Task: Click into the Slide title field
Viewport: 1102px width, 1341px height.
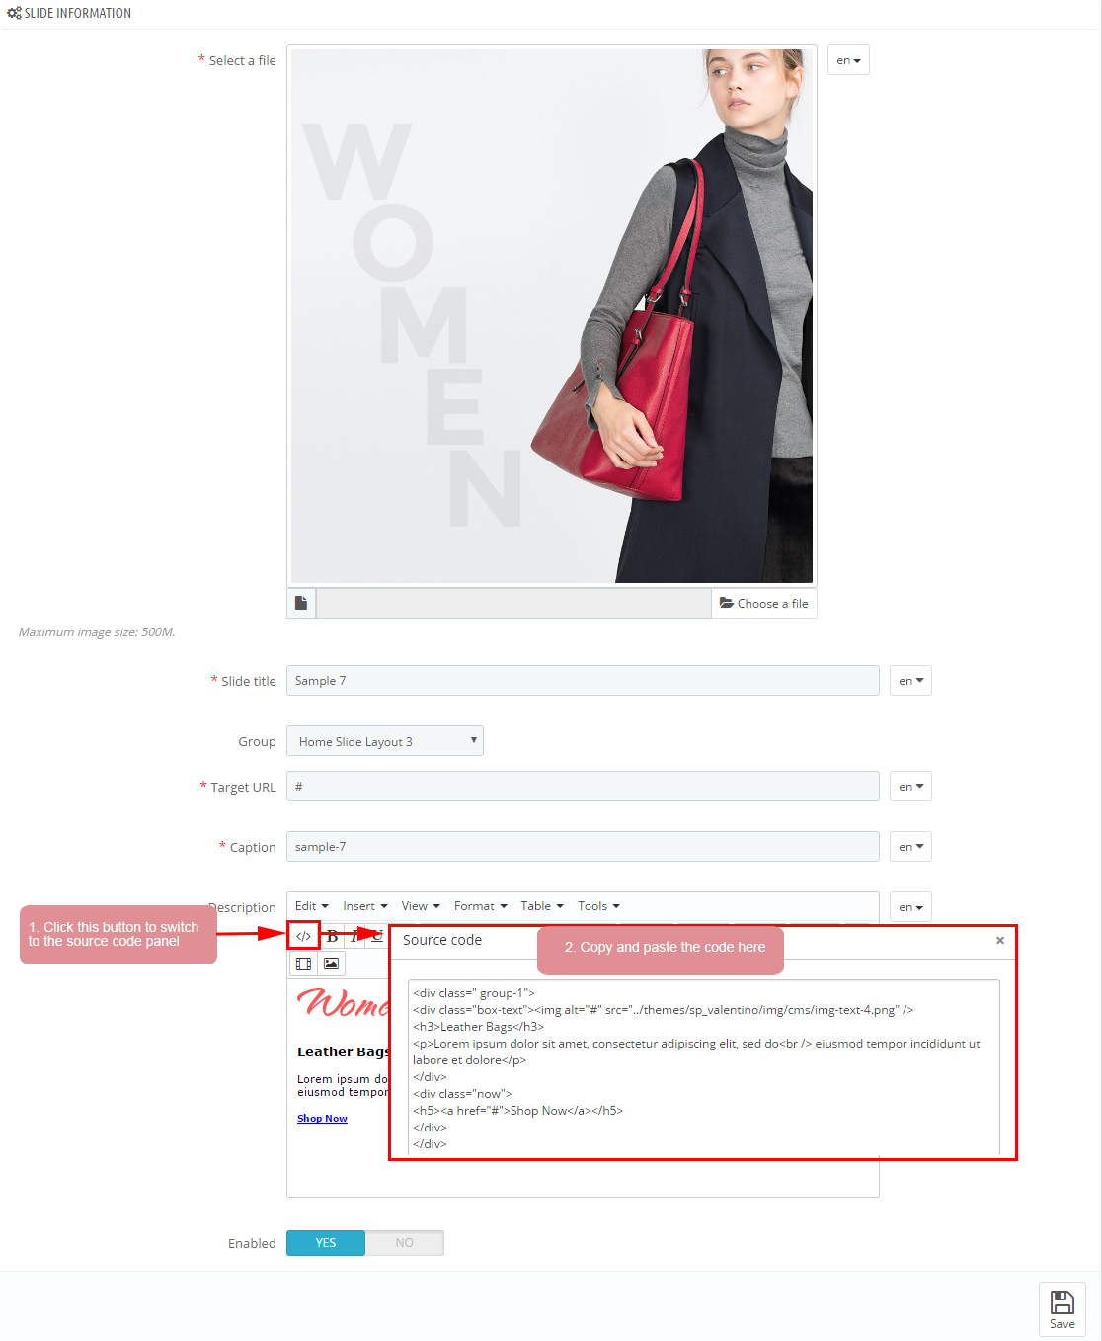Action: pos(583,681)
